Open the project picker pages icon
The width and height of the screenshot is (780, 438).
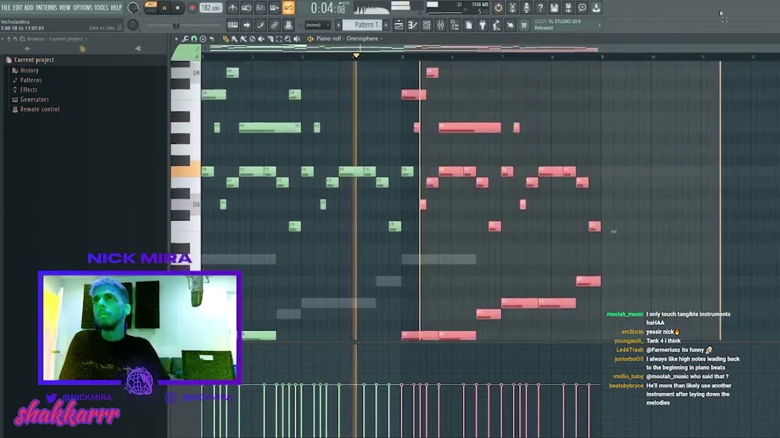[x=469, y=25]
